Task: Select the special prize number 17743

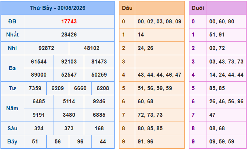Action: click(69, 22)
